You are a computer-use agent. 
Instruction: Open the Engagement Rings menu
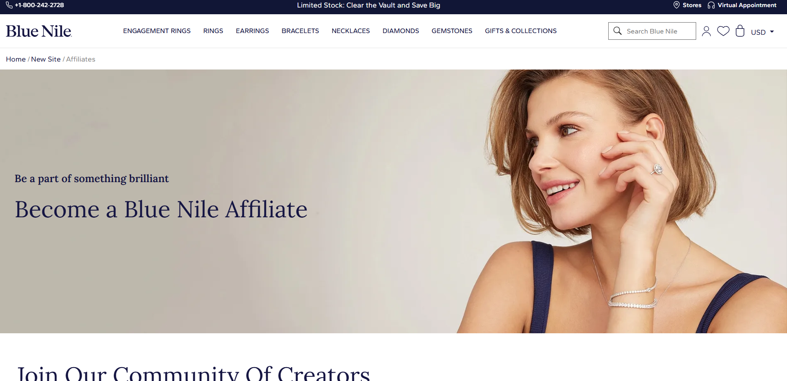157,31
